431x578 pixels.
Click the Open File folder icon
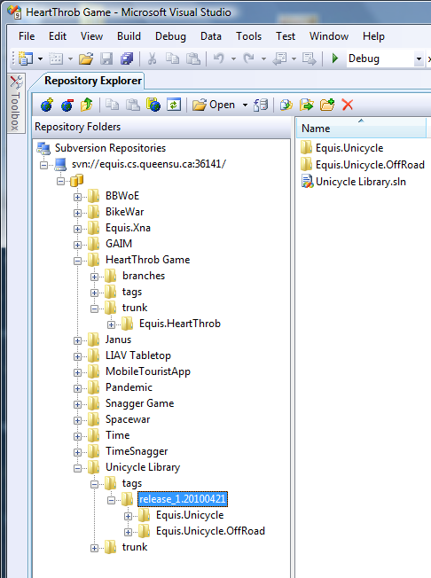tap(86, 59)
